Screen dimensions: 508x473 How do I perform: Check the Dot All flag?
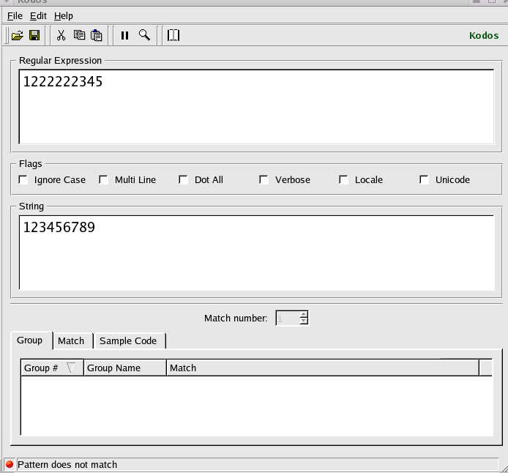tap(184, 179)
